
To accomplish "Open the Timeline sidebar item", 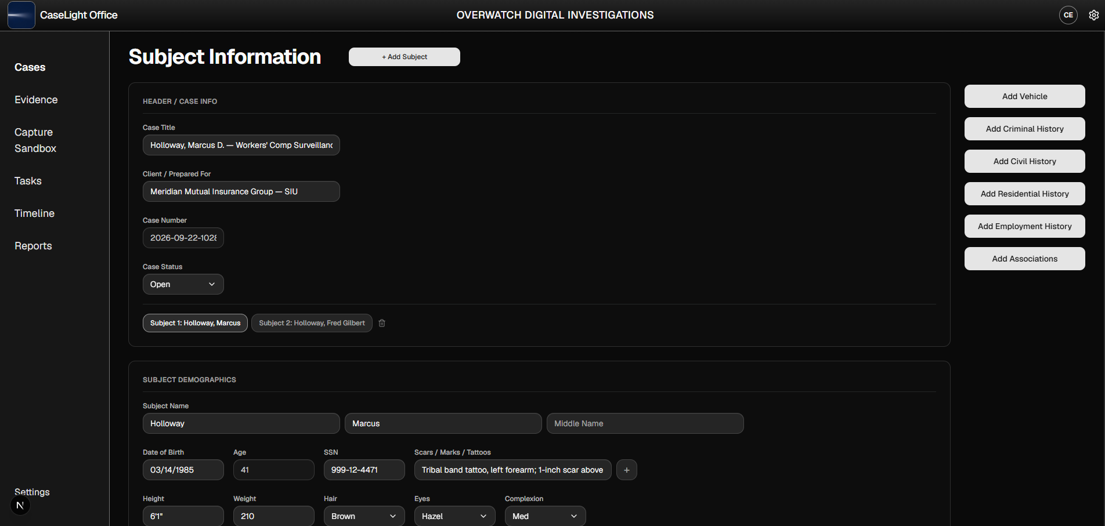I will pyautogui.click(x=34, y=213).
